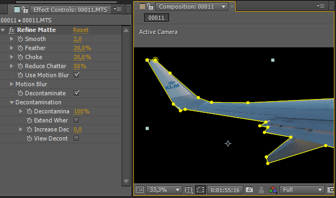This screenshot has width=336, height=198.
Task: Select the Refine Matte effect name
Action: (36, 30)
